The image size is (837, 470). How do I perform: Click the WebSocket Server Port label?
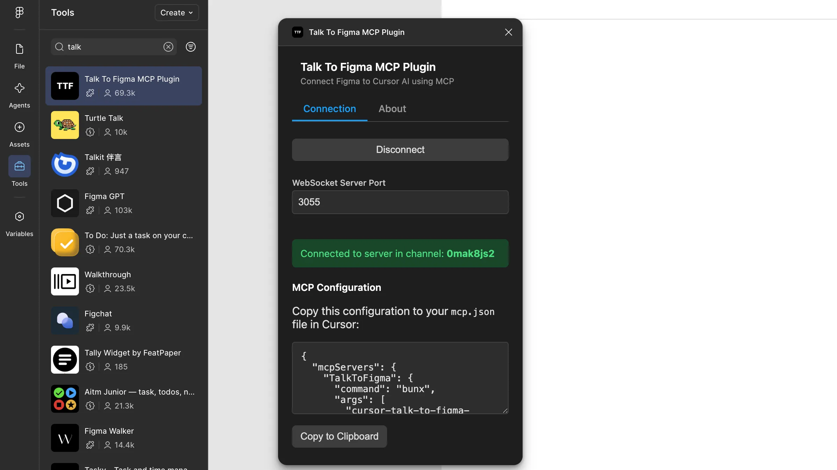(x=339, y=183)
